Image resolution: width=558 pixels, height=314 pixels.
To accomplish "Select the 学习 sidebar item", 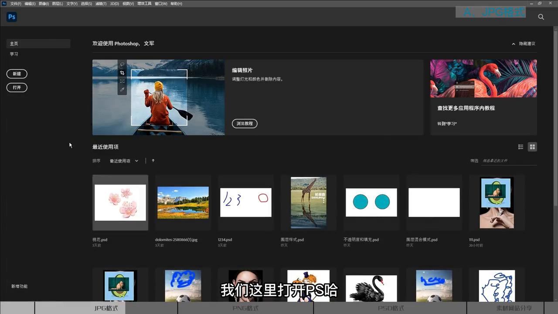I will pos(14,54).
